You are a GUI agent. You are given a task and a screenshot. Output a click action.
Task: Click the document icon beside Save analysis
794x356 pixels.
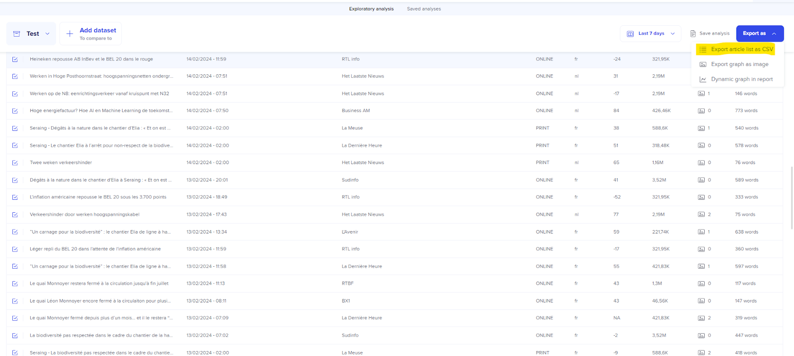pos(693,34)
